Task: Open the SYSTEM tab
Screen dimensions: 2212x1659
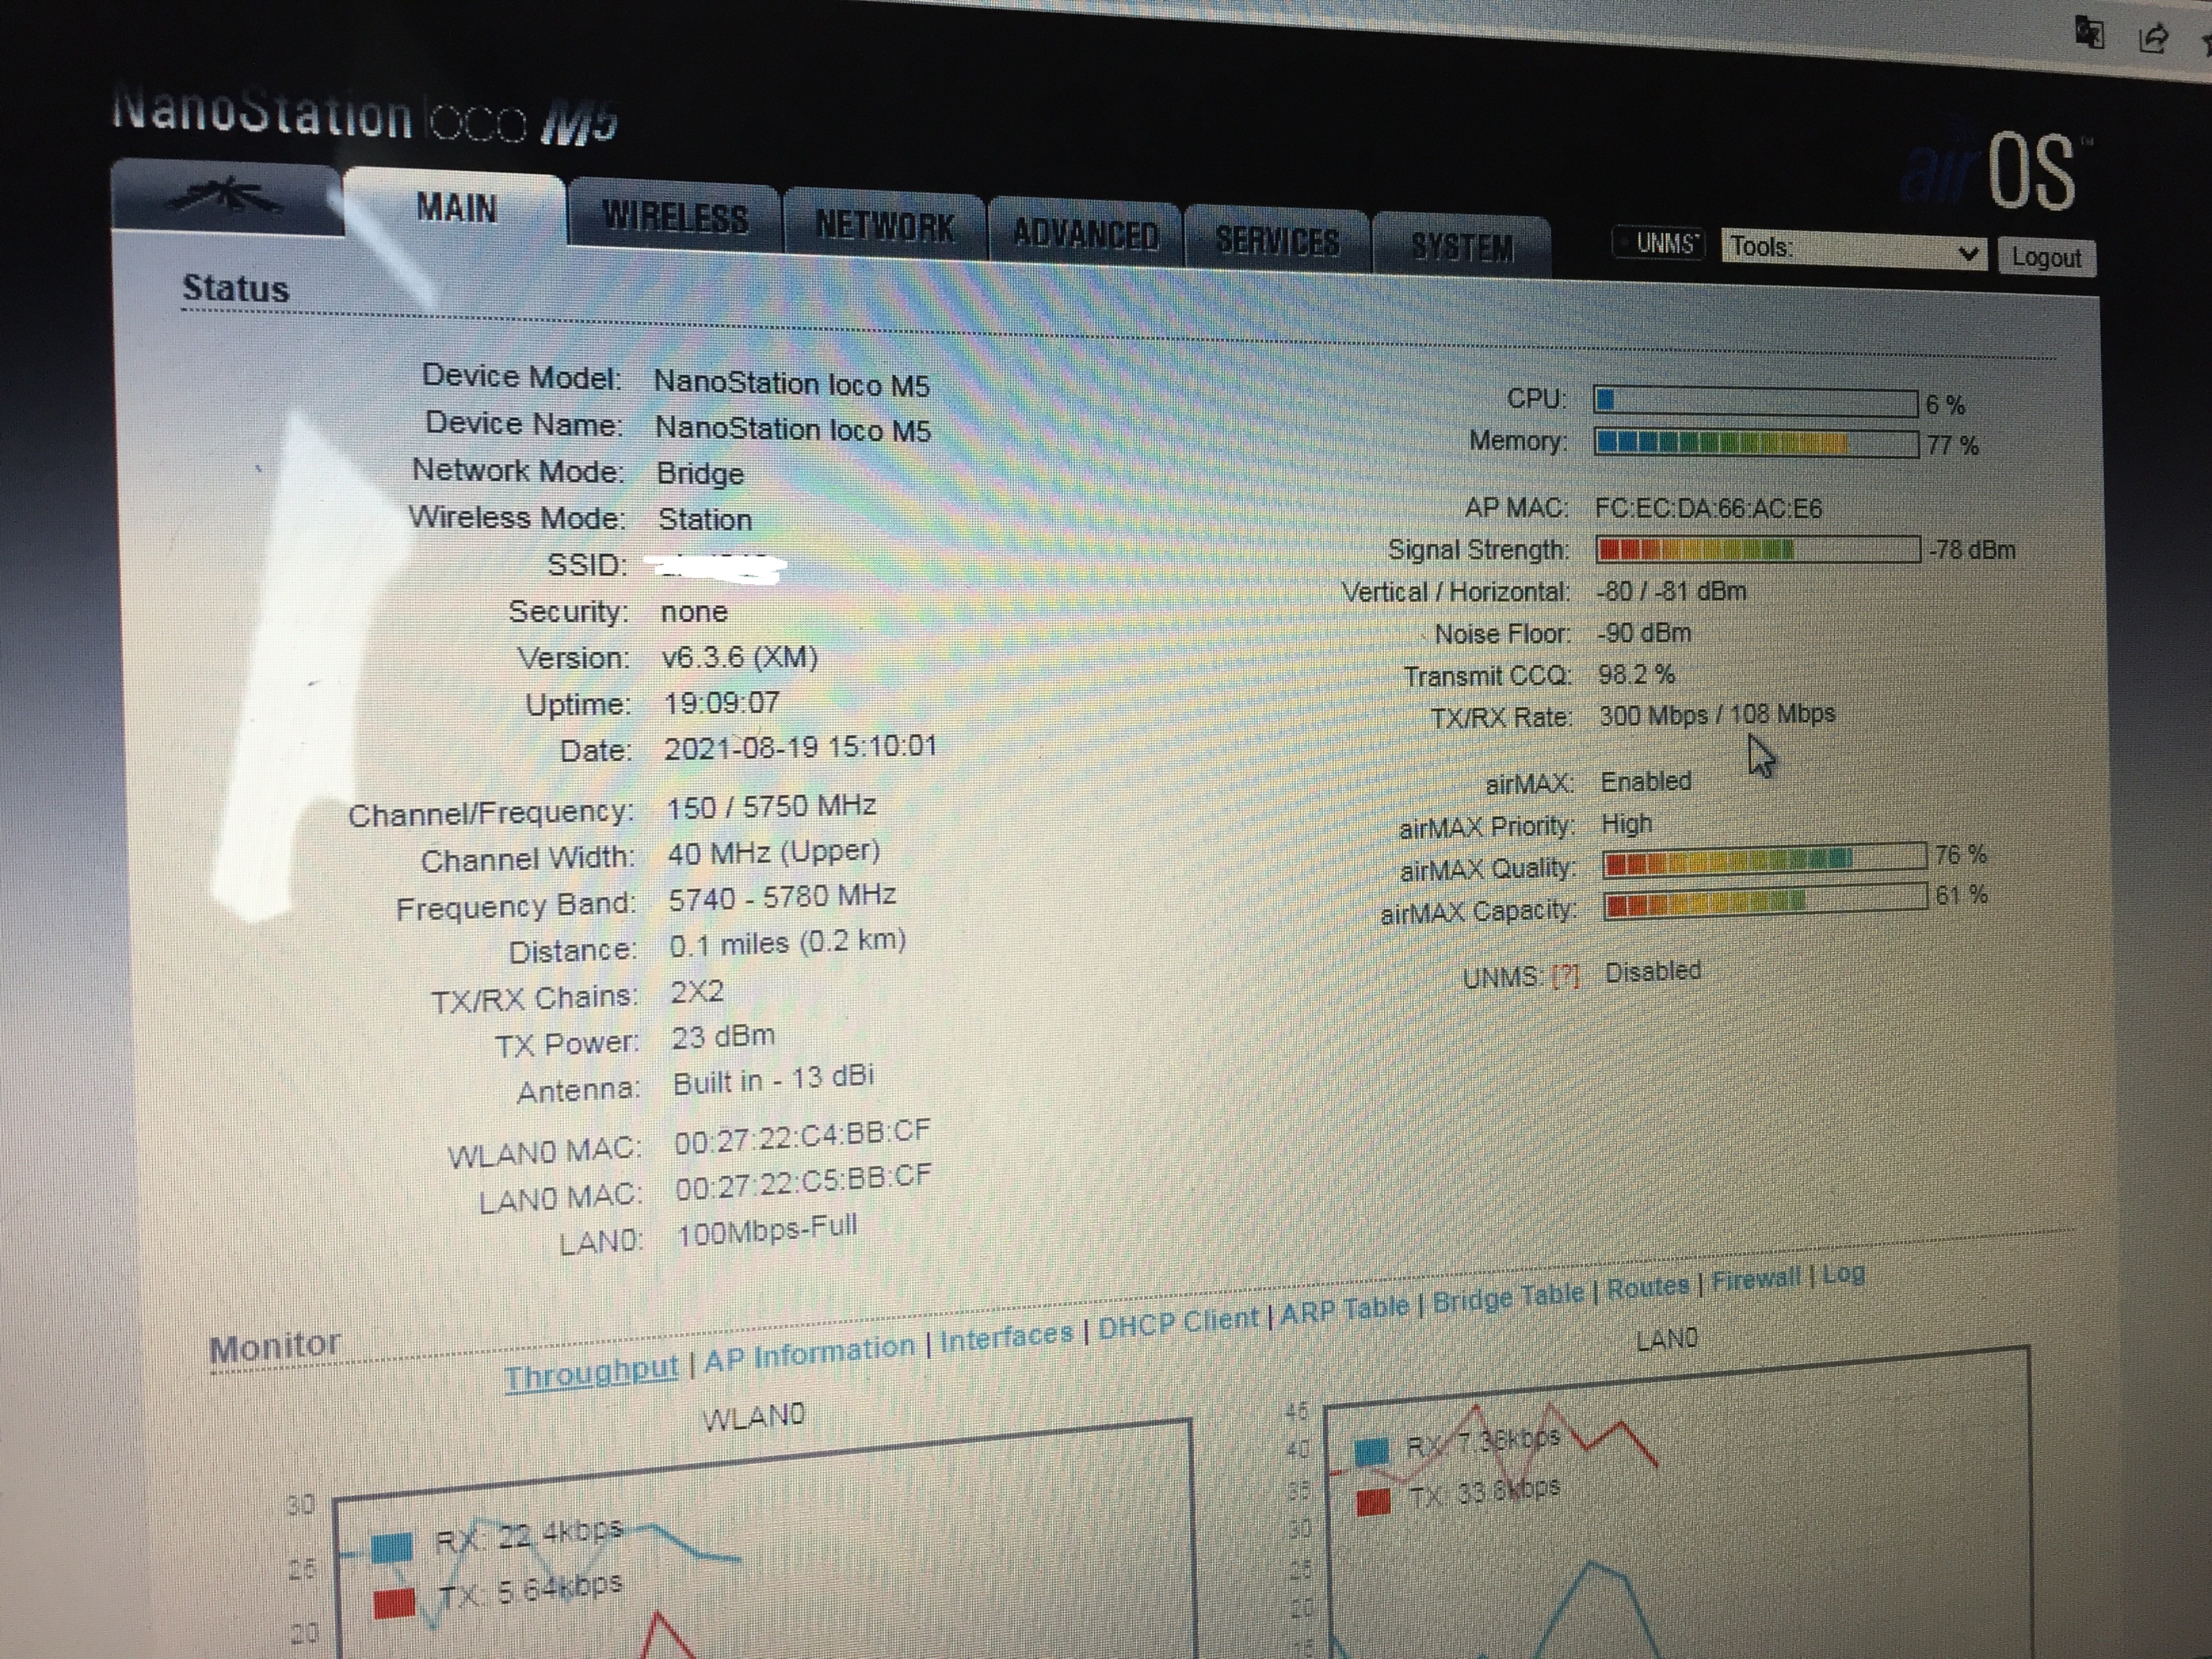Action: point(1462,247)
